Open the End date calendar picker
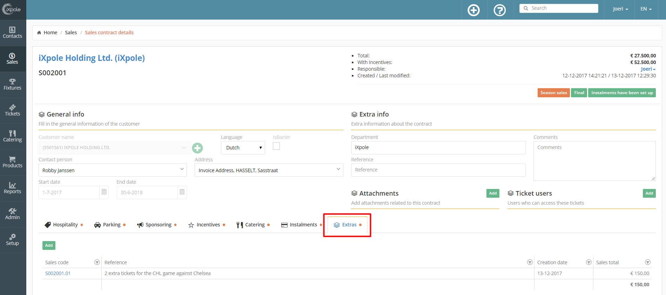The image size is (666, 295). [182, 192]
